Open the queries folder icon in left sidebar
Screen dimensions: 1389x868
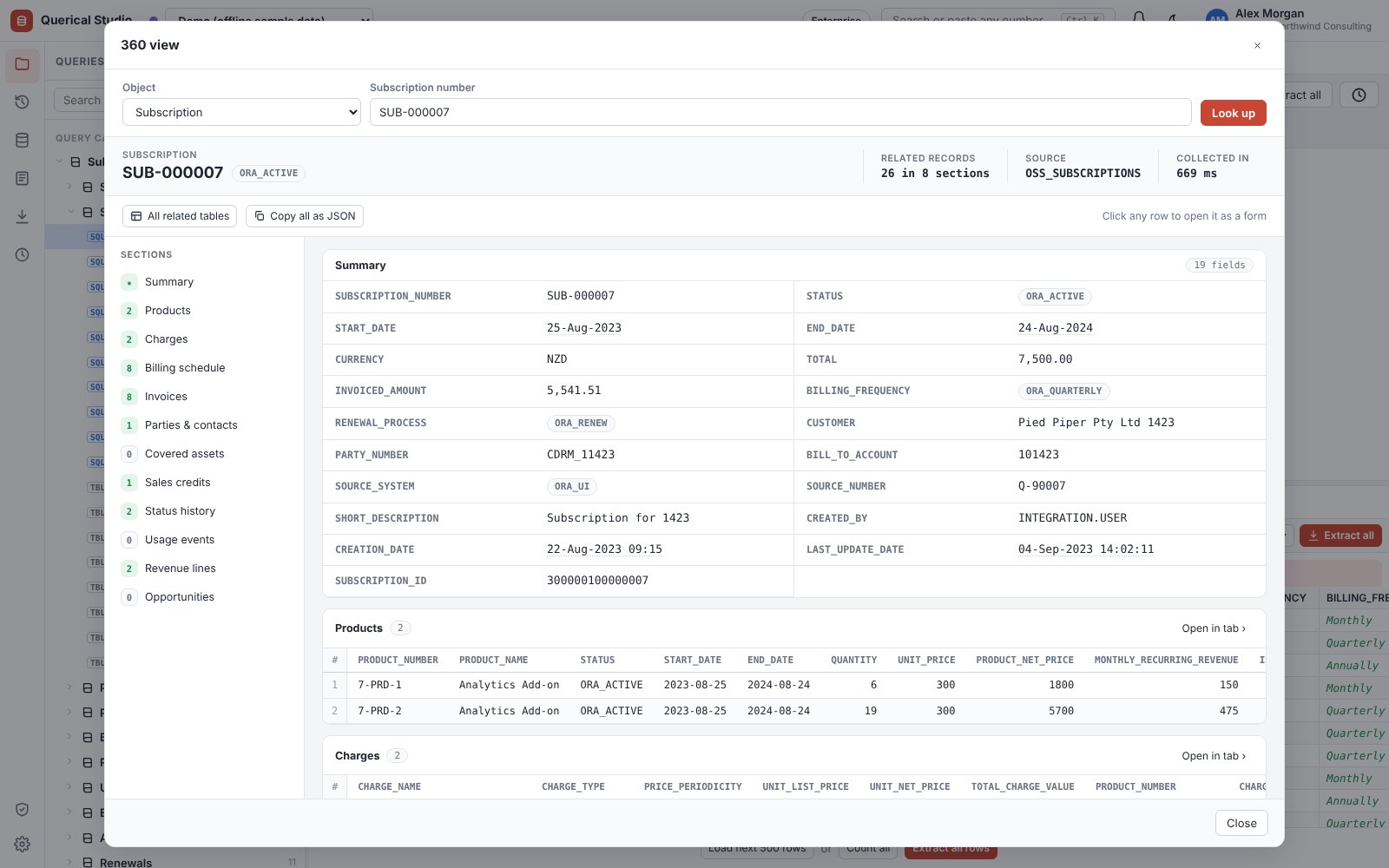point(23,64)
